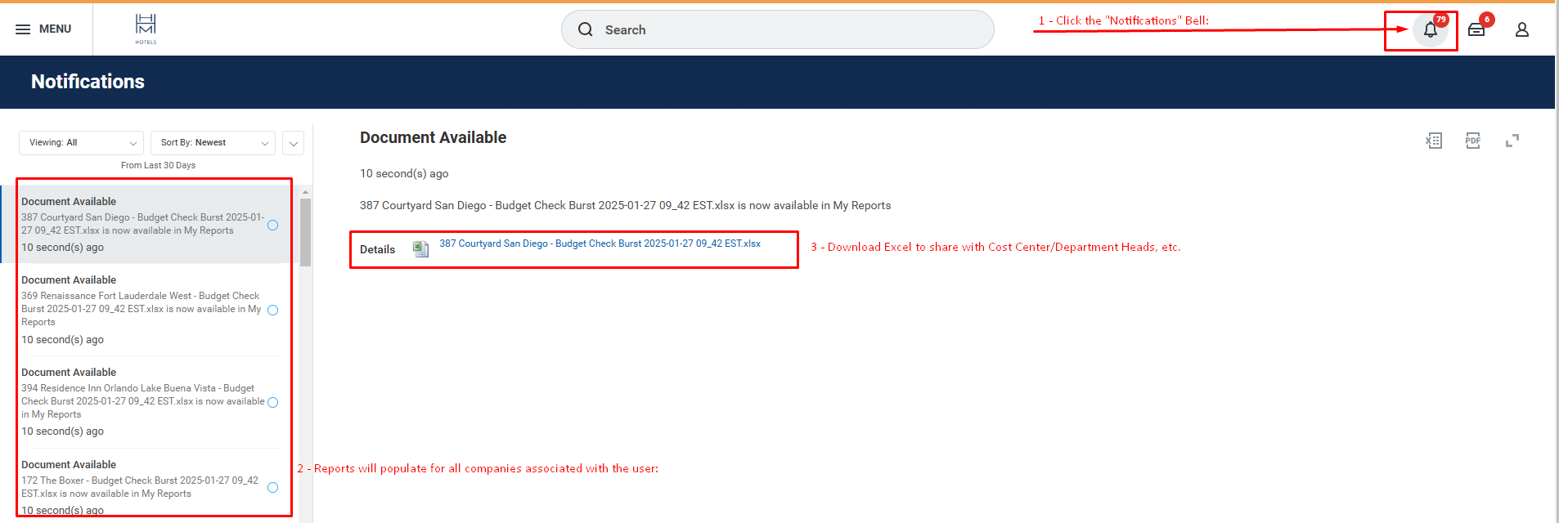This screenshot has height=523, width=1559.
Task: Click the Document Available heading
Action: [433, 138]
